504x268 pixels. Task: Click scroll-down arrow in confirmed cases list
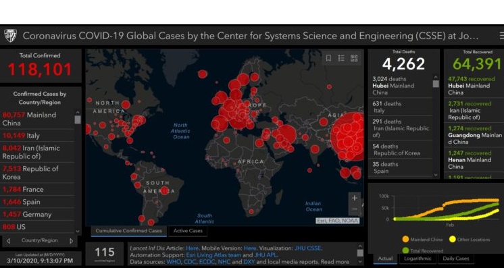coord(78,231)
